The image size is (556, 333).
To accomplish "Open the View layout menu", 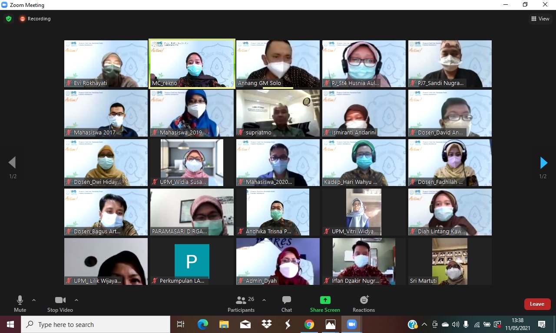I will [540, 19].
